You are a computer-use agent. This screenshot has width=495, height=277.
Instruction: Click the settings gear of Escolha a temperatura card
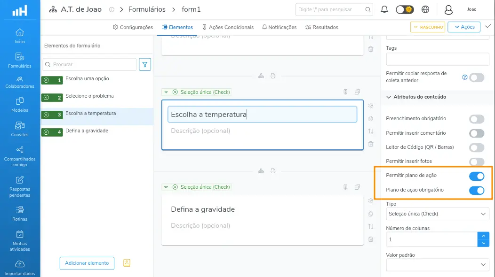pos(371,106)
